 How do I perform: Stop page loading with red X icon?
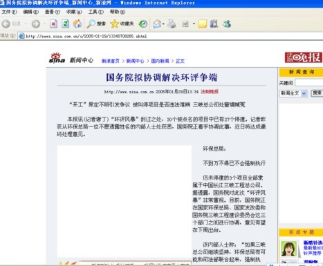click(x=53, y=23)
